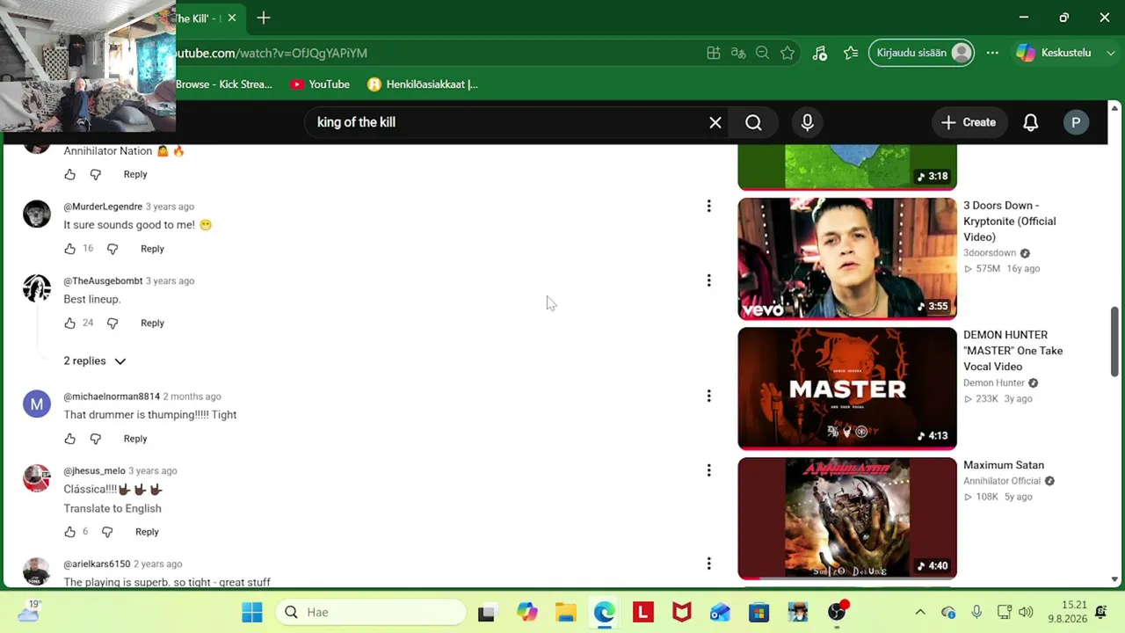Viewport: 1125px width, 633px height.
Task: Reply to the "Best lineup." comment
Action: [152, 324]
